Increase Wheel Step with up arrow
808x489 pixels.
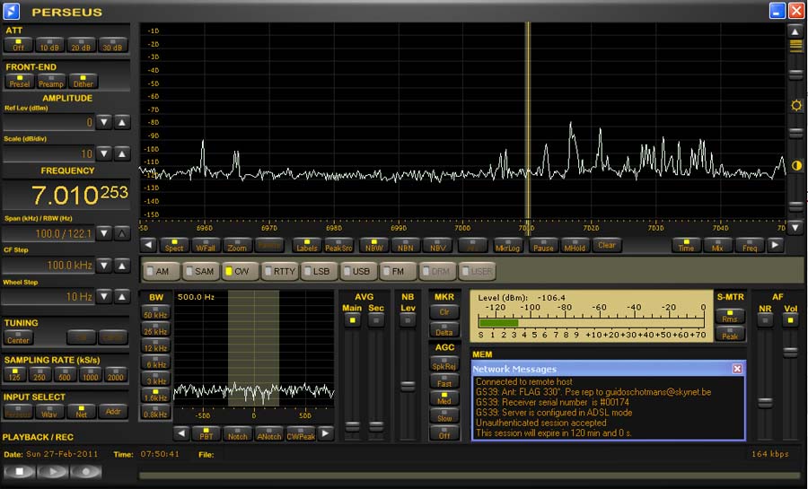click(x=121, y=296)
